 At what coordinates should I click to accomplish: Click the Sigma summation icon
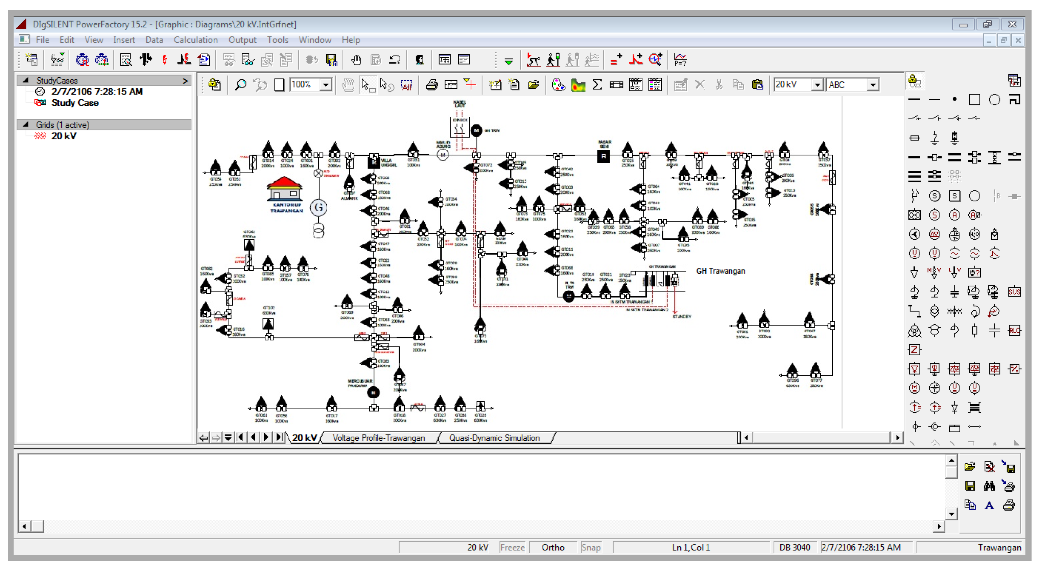pyautogui.click(x=597, y=85)
